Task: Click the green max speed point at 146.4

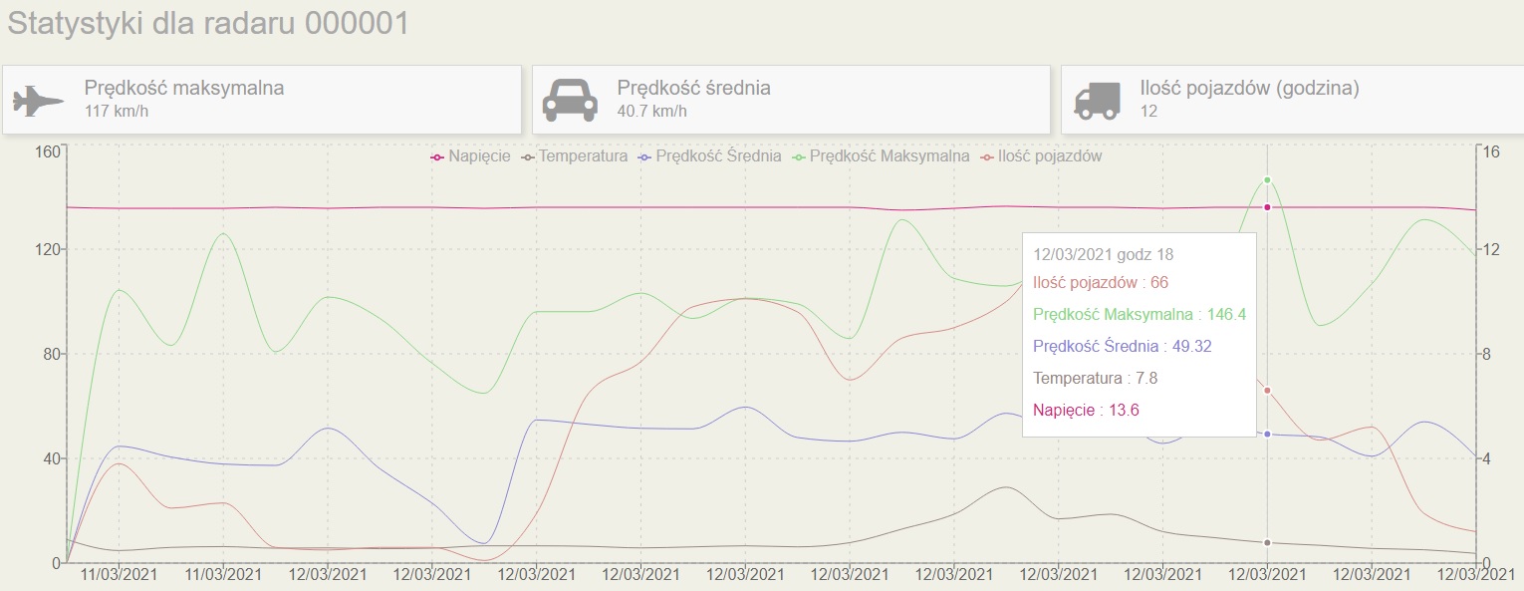Action: [1267, 180]
